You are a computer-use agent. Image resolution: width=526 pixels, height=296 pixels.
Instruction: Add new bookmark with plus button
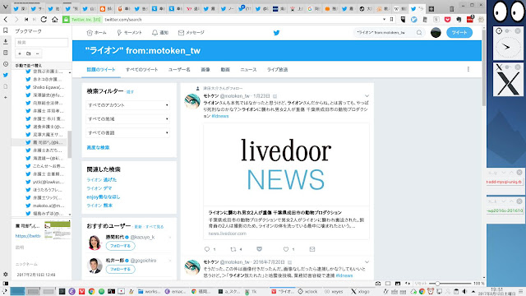pyautogui.click(x=20, y=53)
